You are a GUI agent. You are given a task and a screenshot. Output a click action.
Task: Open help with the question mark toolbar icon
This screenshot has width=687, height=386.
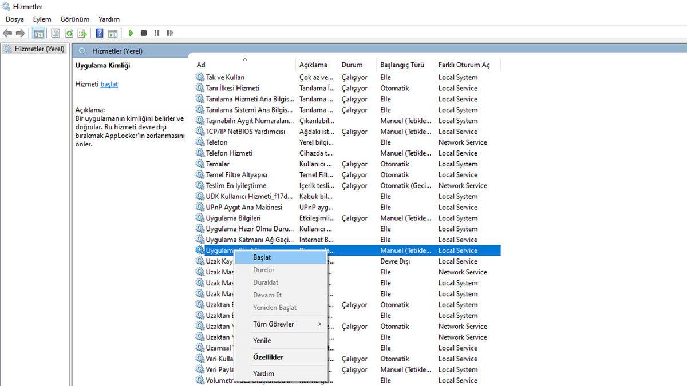(x=98, y=33)
